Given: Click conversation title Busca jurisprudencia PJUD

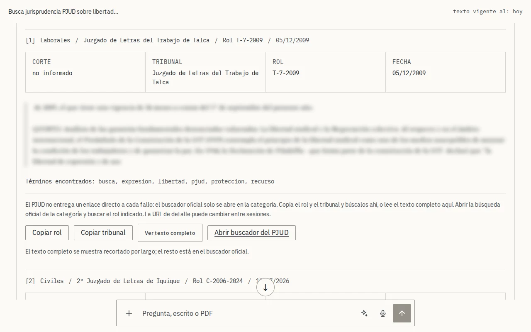Looking at the screenshot, I should (63, 12).
